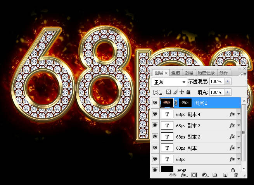Expand layer effects of 68ps 副本 3
Image resolution: width=254 pixels, height=185 pixels.
coord(239,126)
